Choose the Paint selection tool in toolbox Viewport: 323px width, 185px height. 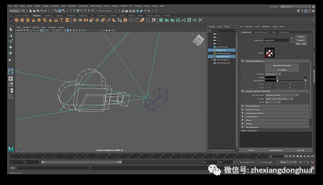click(11, 41)
